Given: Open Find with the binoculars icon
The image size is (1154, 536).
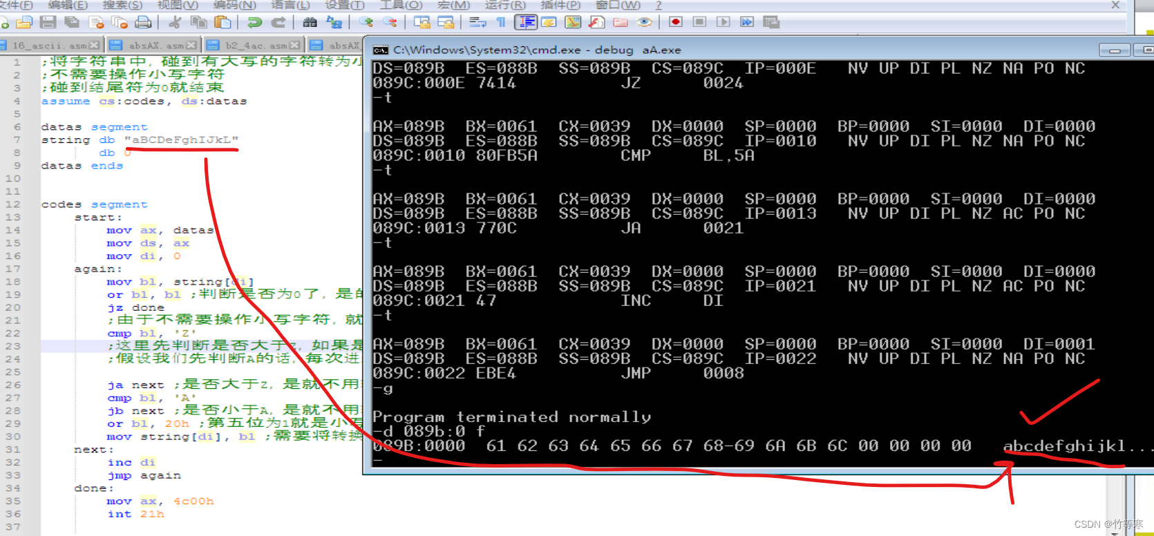Looking at the screenshot, I should pyautogui.click(x=310, y=23).
